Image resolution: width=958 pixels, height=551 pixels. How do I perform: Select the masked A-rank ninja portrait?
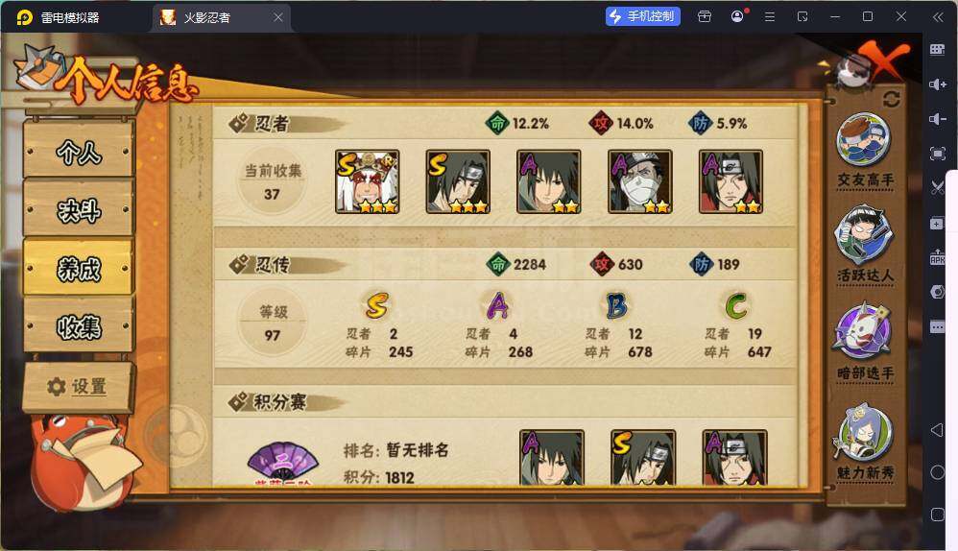coord(639,181)
